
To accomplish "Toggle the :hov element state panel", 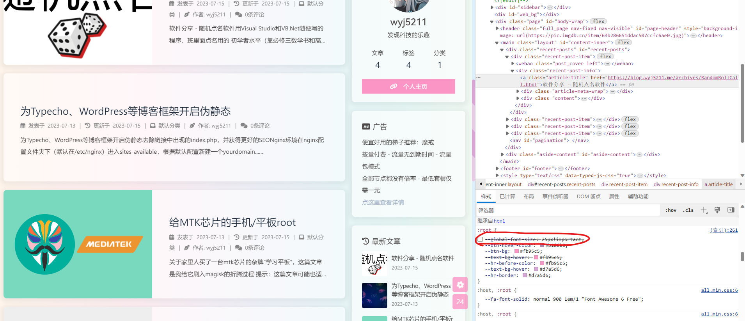I will coord(671,210).
